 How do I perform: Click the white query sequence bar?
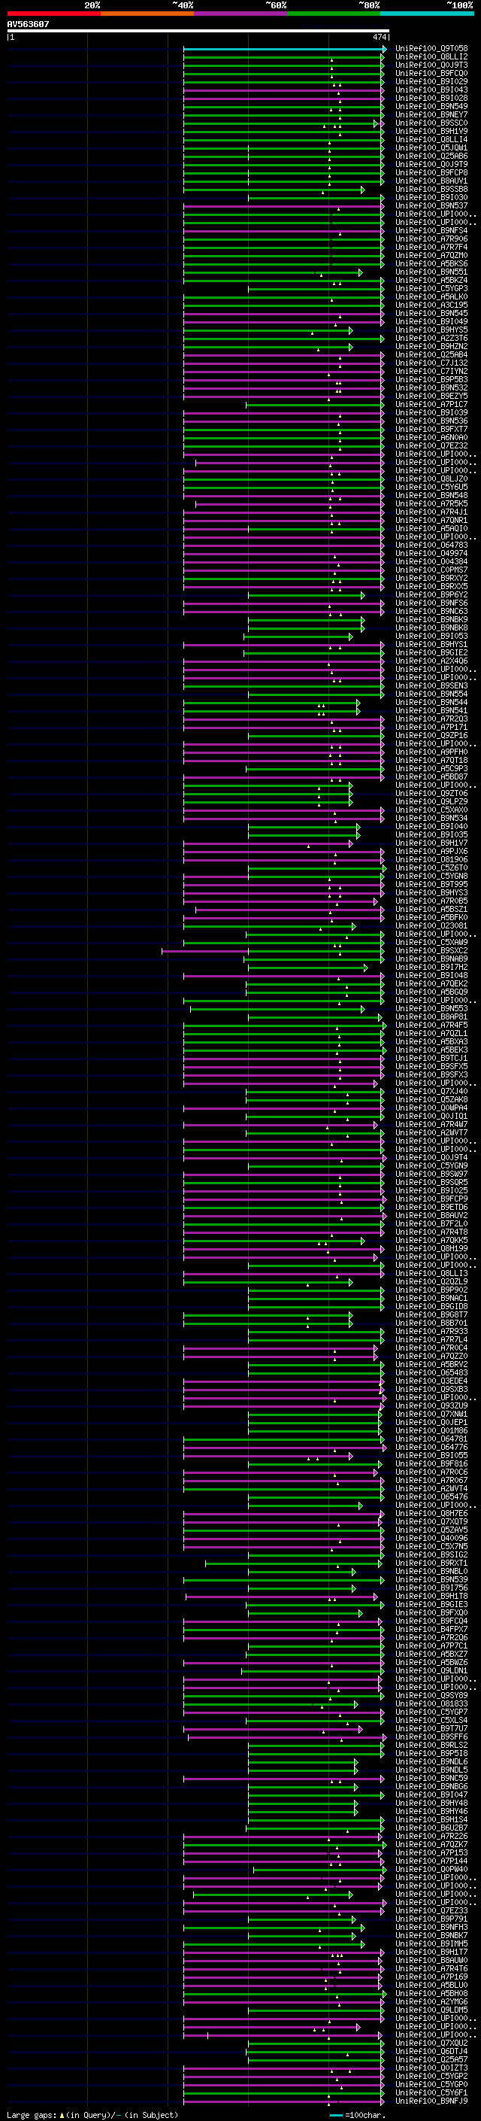pos(198,32)
